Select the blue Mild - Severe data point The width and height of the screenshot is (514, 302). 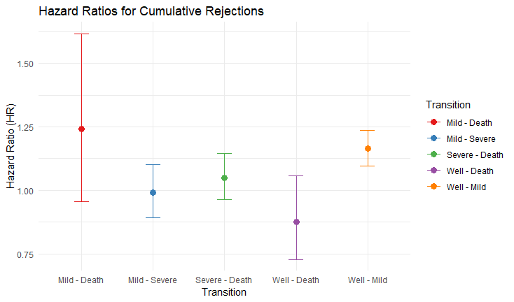tap(153, 192)
